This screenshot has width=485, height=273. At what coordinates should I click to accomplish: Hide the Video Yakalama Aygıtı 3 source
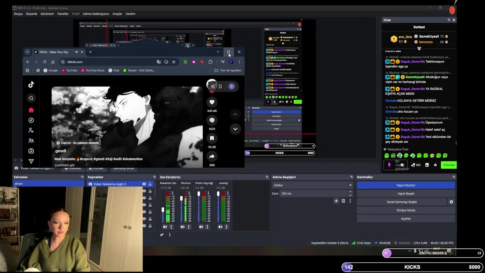(144, 184)
